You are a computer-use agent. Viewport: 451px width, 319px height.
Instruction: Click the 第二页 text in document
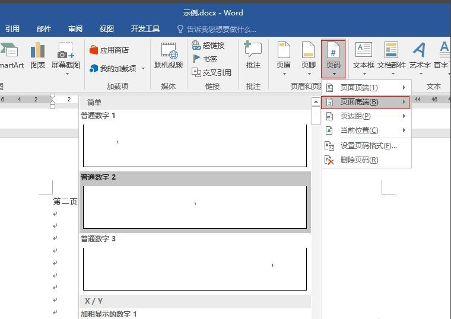point(65,202)
